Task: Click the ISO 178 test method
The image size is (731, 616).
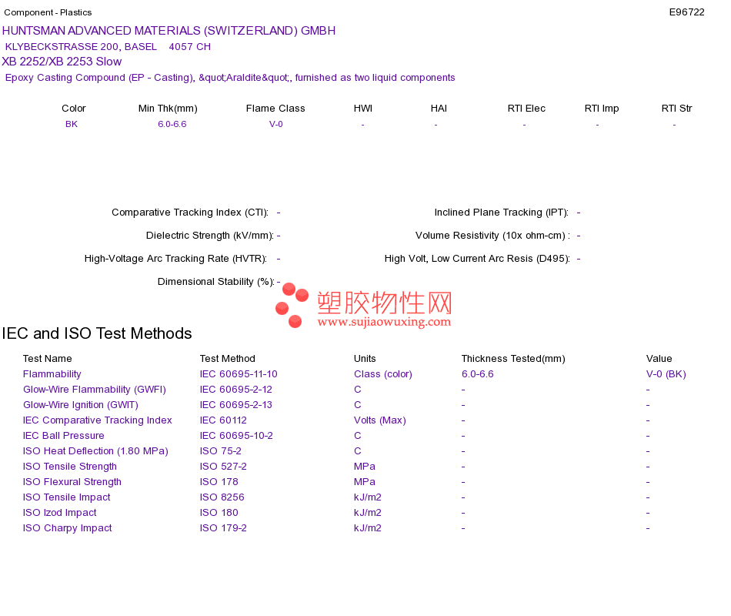Action: [x=219, y=481]
